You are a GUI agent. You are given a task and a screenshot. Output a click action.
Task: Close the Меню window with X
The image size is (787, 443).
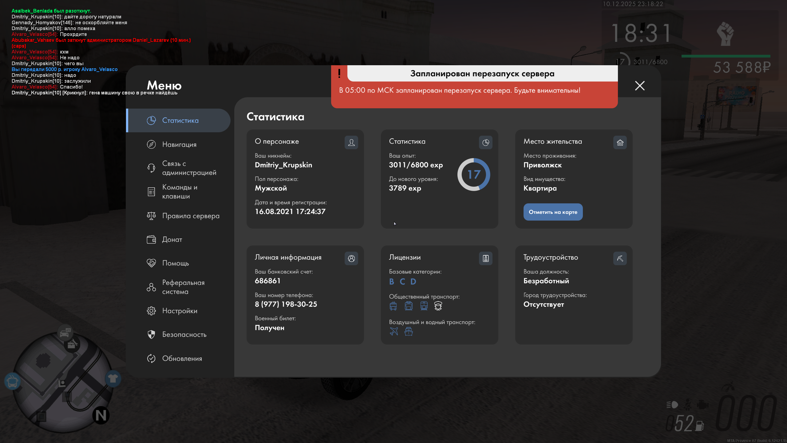(x=640, y=86)
